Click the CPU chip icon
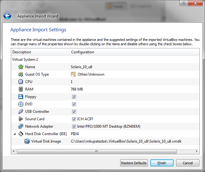The width and height of the screenshot is (205, 172). pos(21,82)
